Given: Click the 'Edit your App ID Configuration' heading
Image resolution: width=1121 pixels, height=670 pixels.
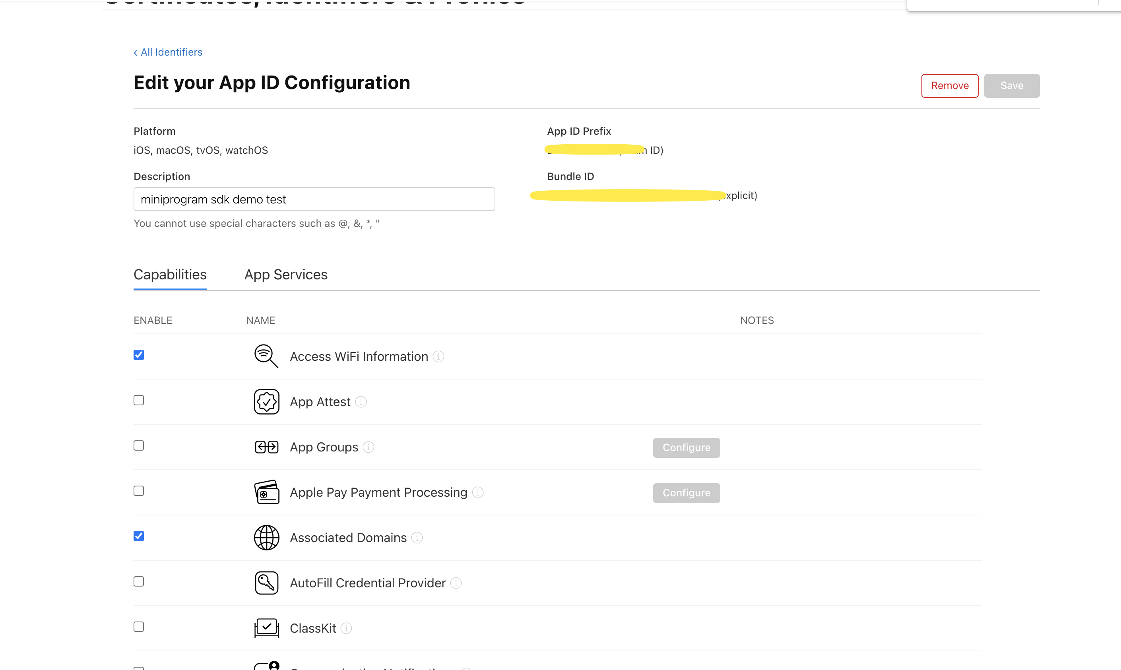Looking at the screenshot, I should tap(272, 83).
